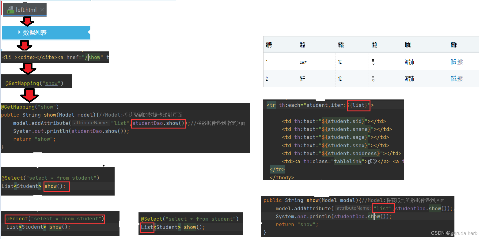Image resolution: width=482 pixels, height=239 pixels.
Task: Click the 姓名 column header
Action: point(302,45)
